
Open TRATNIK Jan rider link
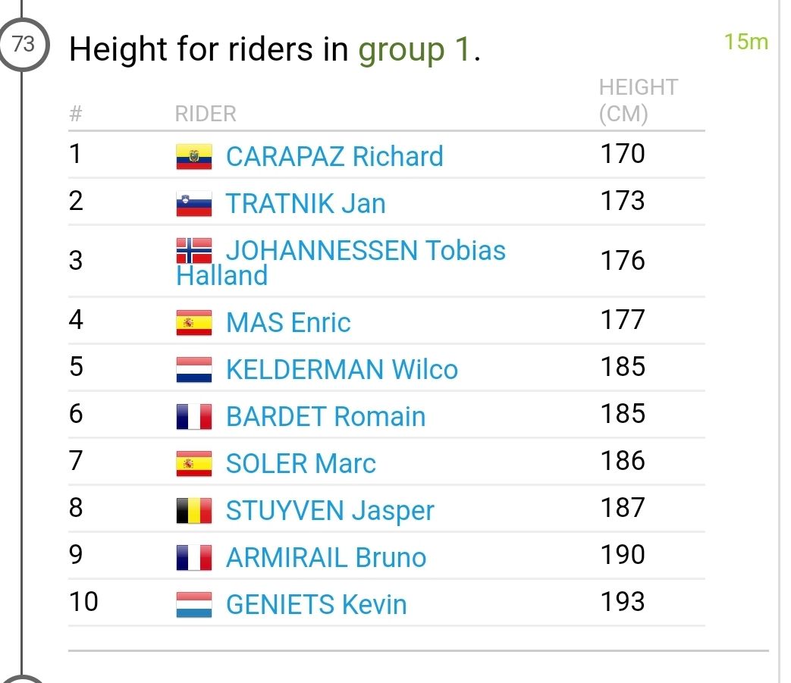[x=306, y=204]
